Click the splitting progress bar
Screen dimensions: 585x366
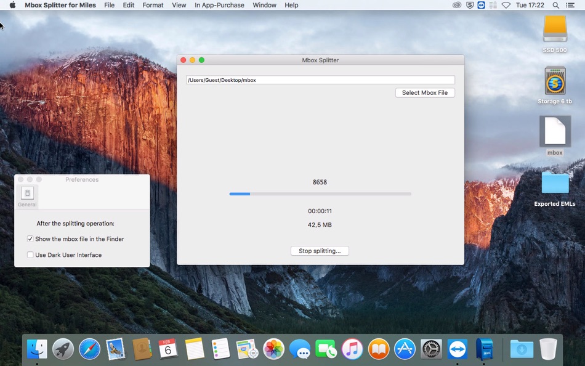click(320, 194)
